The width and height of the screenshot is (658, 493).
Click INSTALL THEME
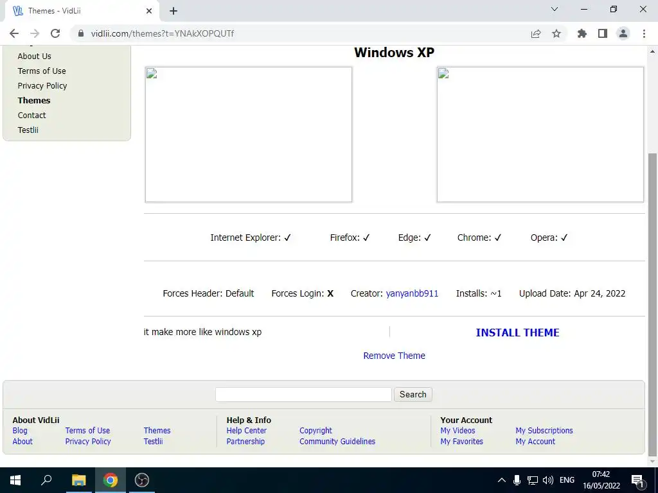pos(517,333)
